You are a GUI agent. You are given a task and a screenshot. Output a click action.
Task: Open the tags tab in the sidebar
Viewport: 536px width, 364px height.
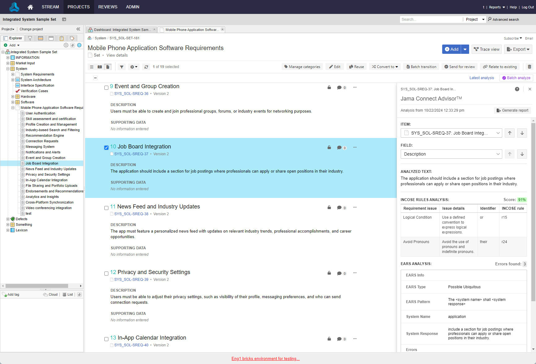[x=72, y=38]
